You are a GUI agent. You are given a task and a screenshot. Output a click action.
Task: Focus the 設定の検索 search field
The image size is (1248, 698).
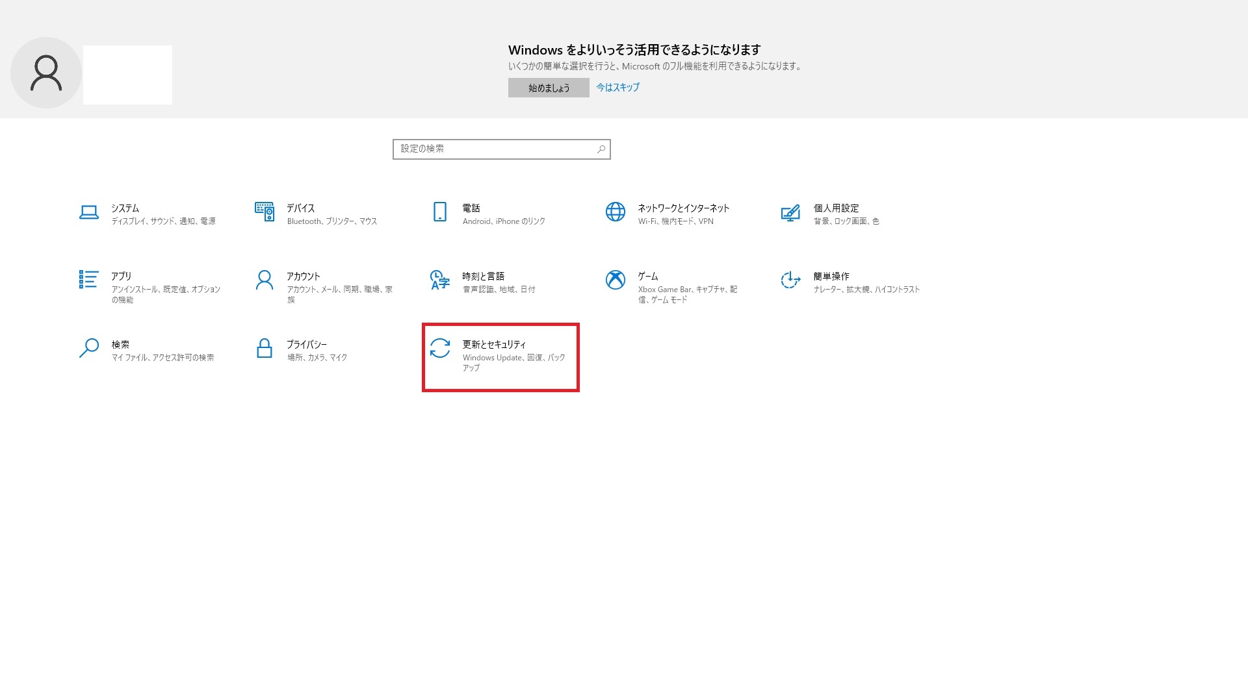pyautogui.click(x=502, y=149)
